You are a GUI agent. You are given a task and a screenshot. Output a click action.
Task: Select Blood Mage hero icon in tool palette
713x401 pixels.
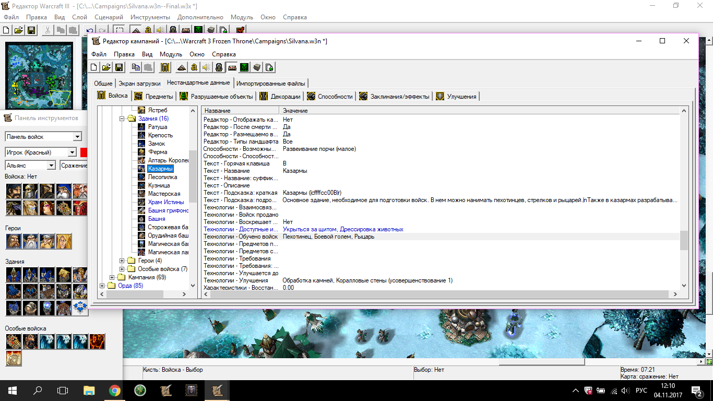click(64, 241)
